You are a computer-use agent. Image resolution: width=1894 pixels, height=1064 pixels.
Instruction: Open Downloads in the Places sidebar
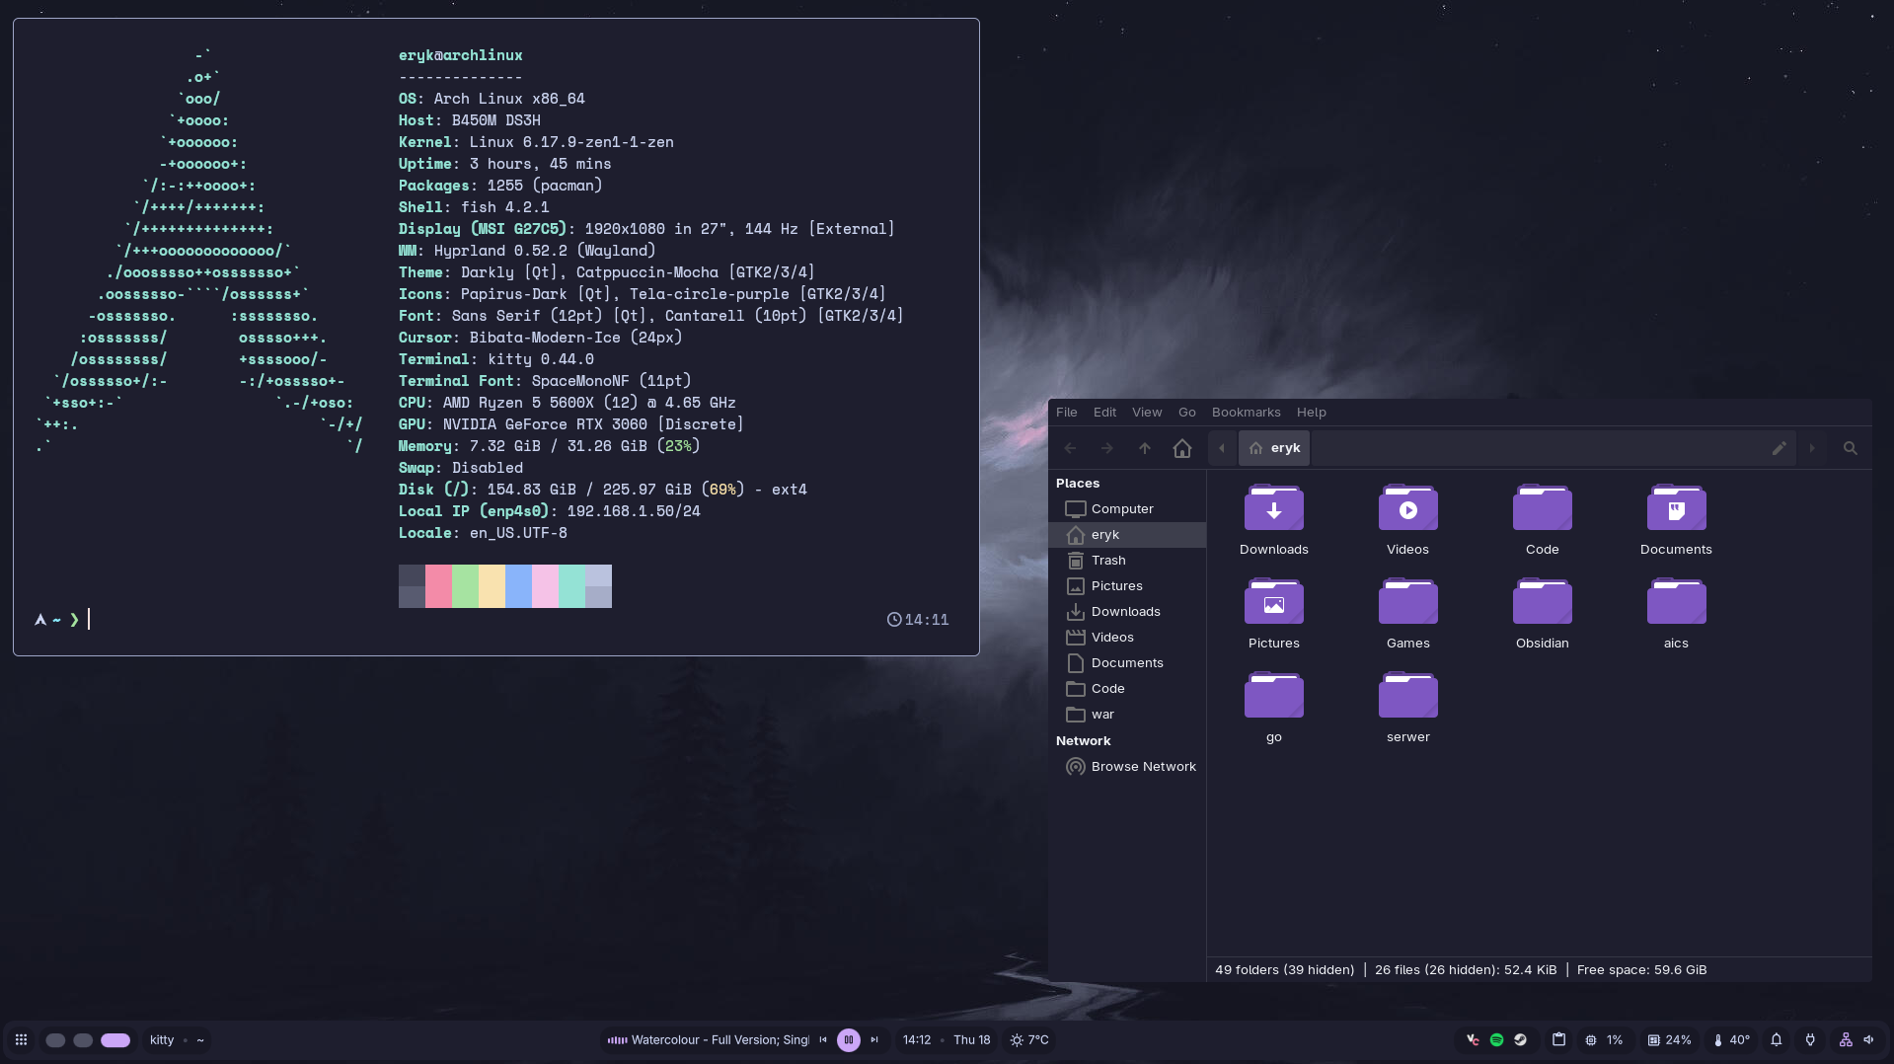tap(1127, 612)
